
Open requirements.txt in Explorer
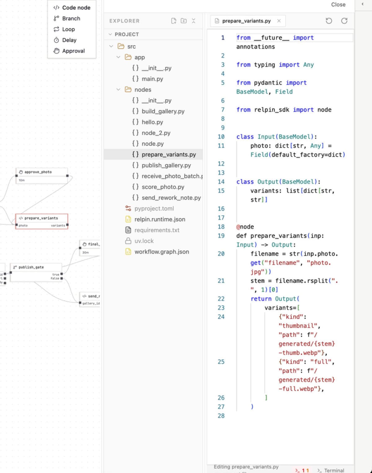pyautogui.click(x=153, y=230)
